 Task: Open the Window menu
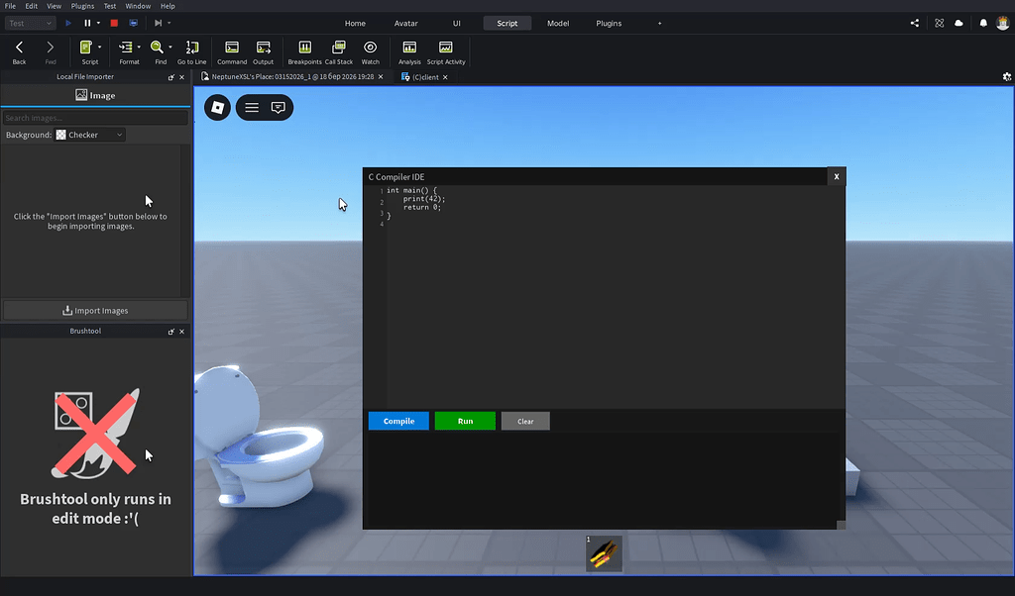138,6
